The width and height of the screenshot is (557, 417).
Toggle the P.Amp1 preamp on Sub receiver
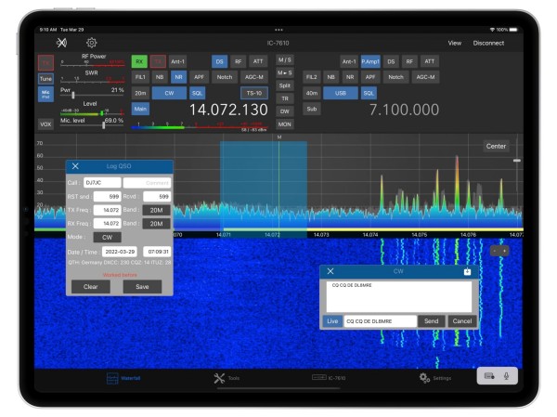[x=370, y=61]
